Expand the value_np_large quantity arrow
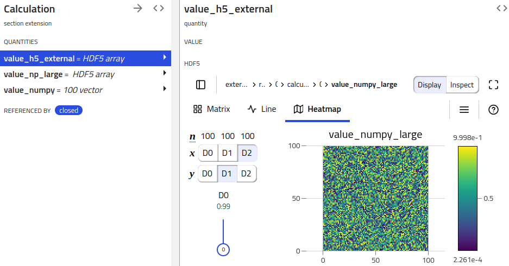 pyautogui.click(x=165, y=74)
